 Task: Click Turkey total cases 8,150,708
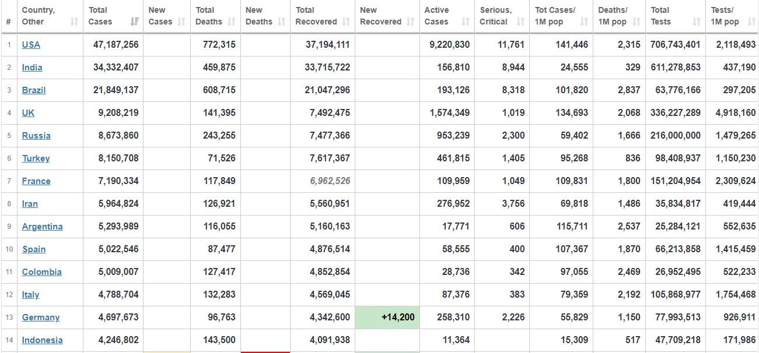118,158
